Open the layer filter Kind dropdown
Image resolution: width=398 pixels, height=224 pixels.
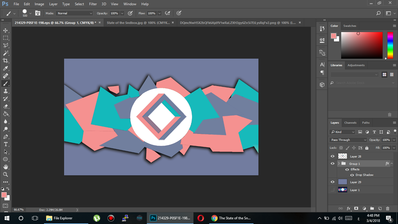coord(342,132)
